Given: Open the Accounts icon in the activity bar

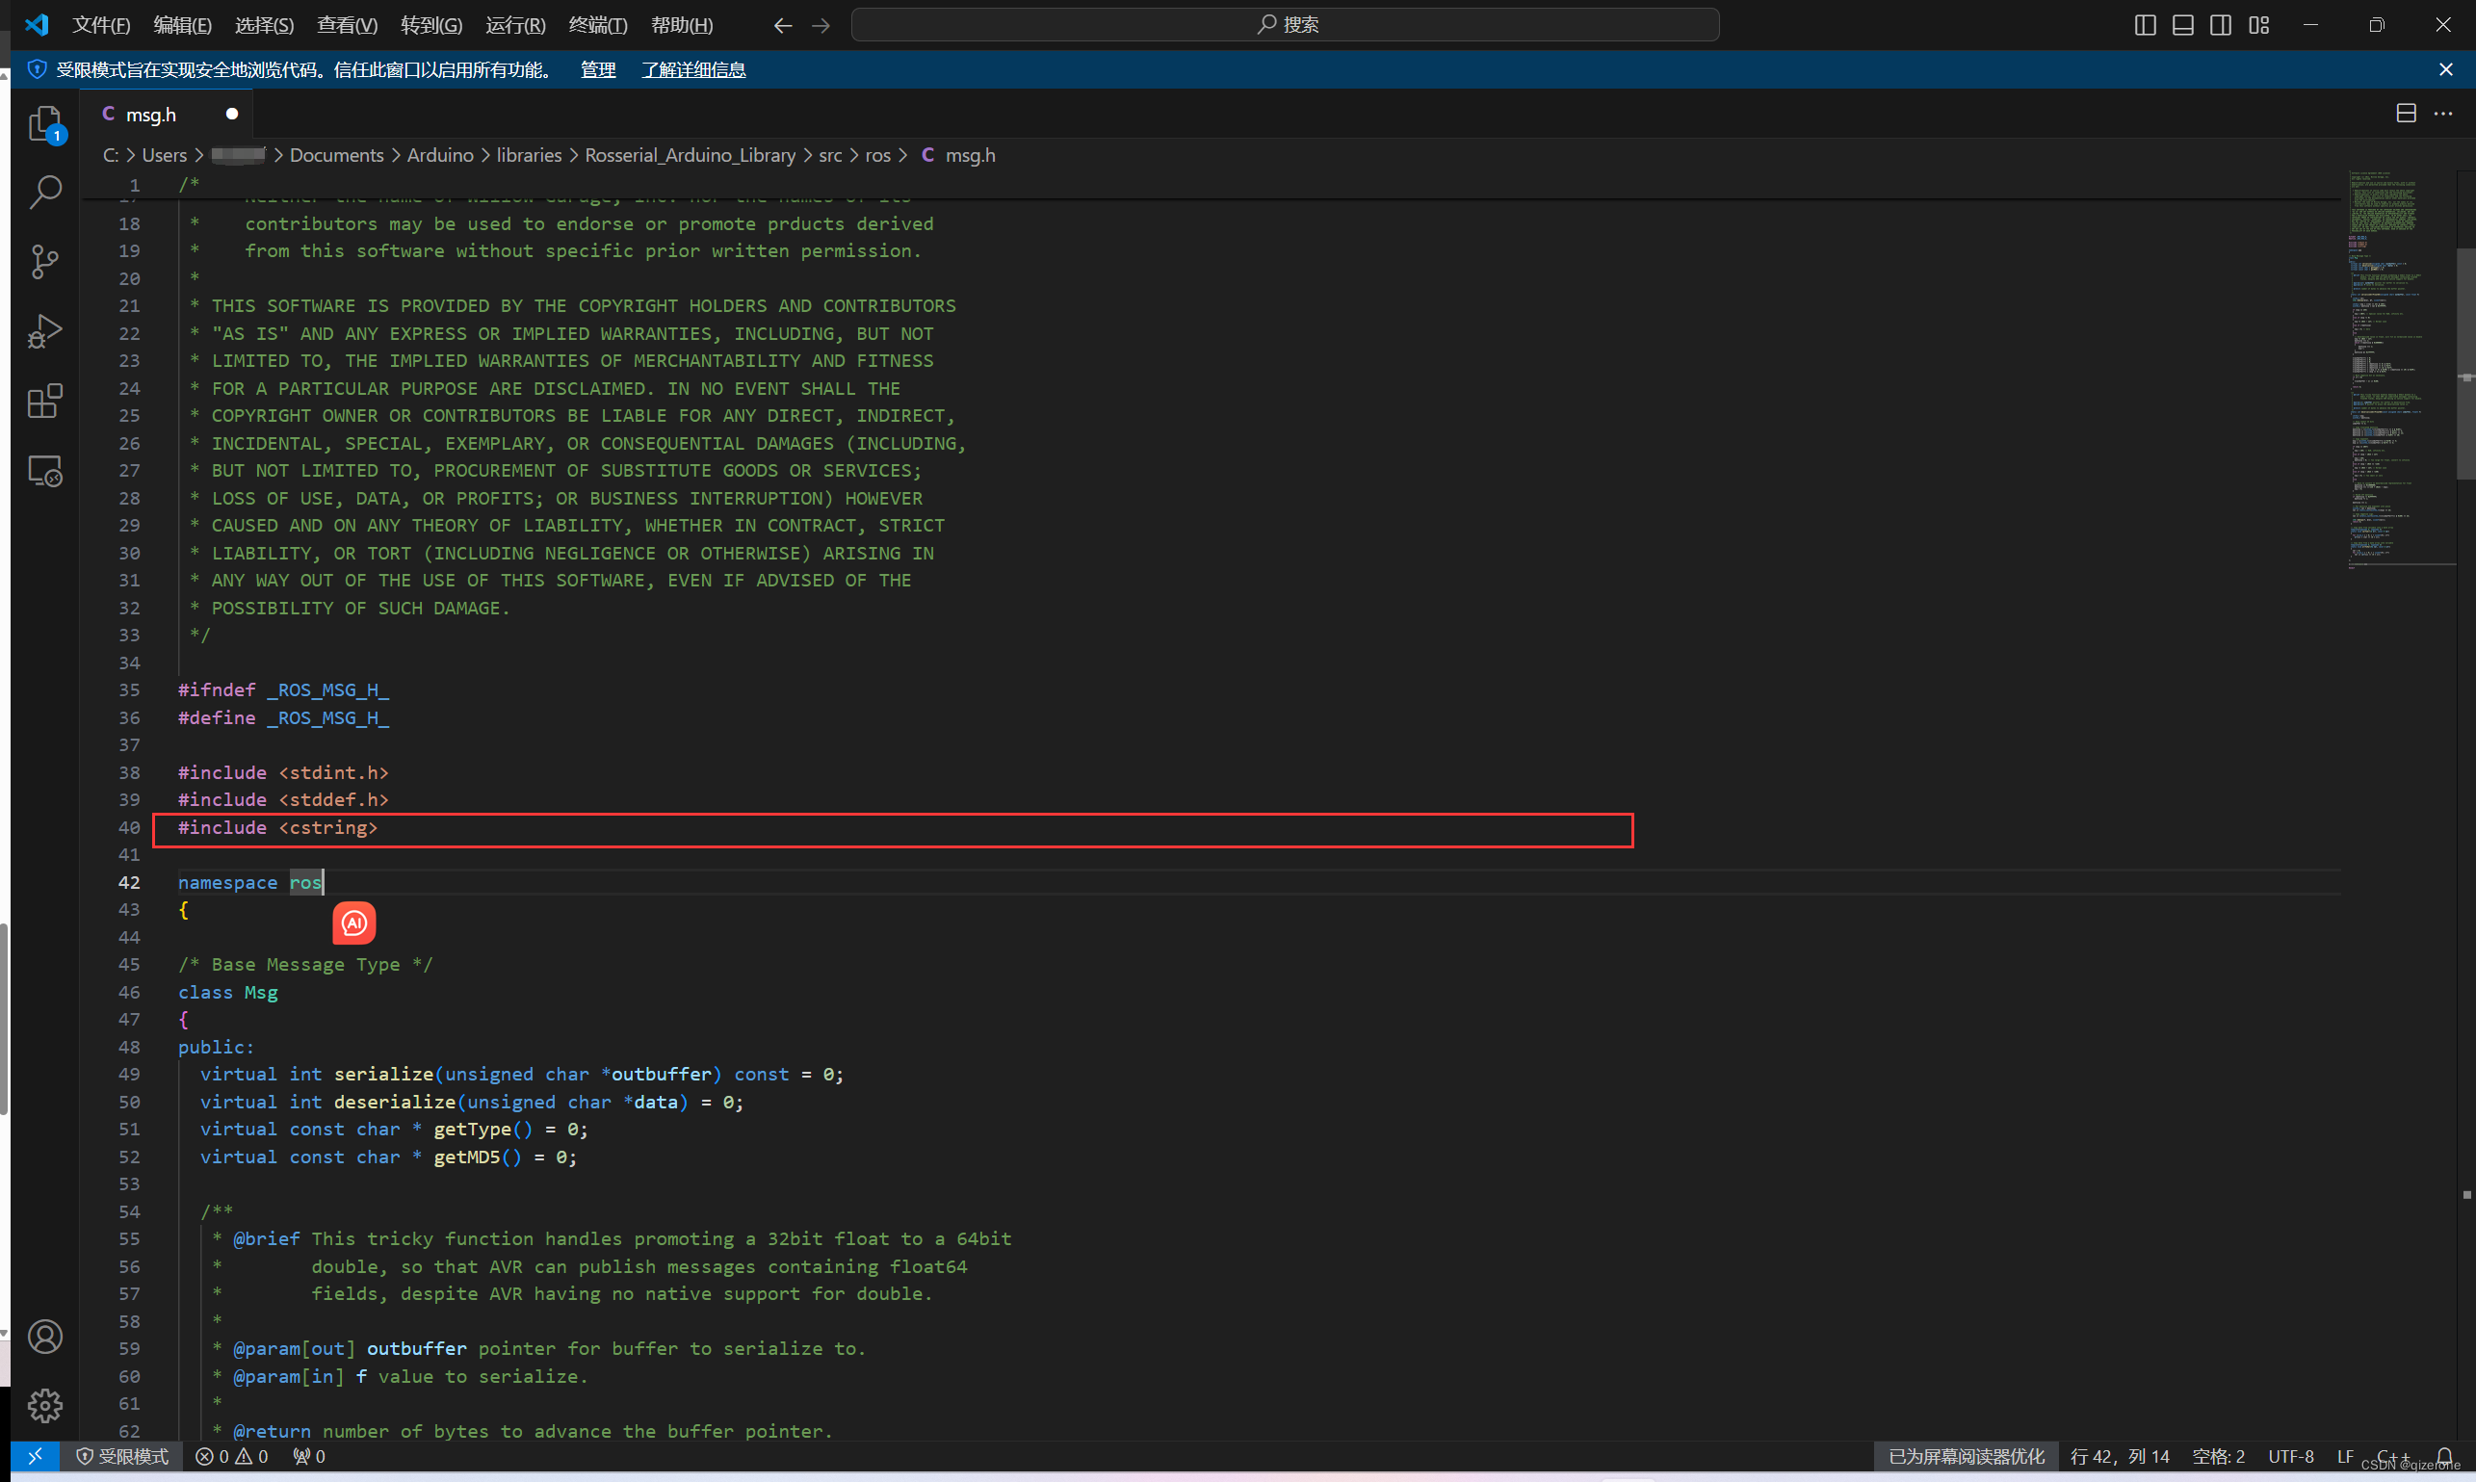Looking at the screenshot, I should (46, 1336).
